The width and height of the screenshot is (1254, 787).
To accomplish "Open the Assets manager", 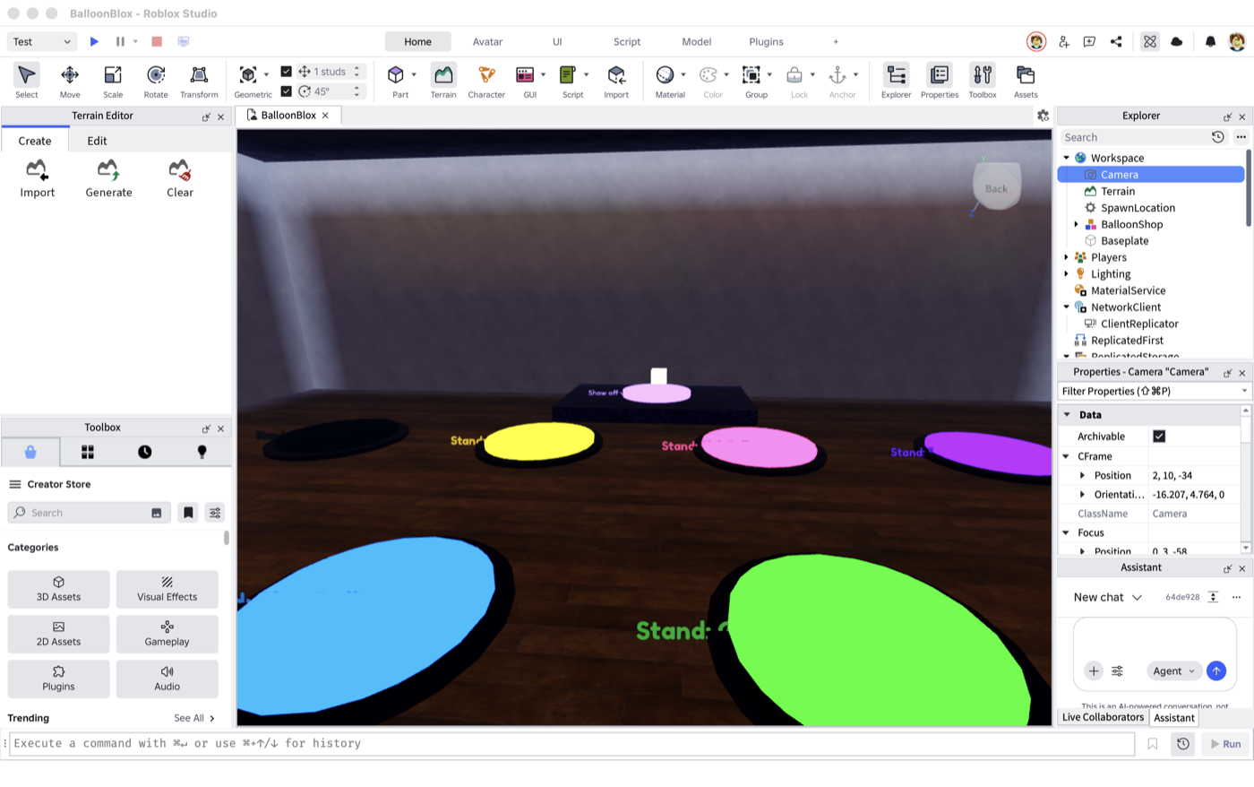I will 1026,81.
